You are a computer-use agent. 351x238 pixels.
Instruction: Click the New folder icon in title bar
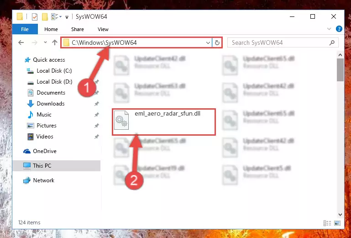click(45, 17)
